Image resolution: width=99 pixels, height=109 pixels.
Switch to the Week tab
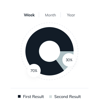click(29, 15)
